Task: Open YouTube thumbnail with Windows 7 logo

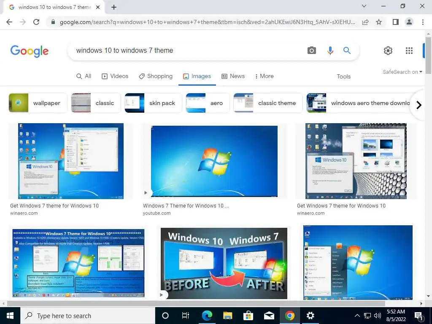Action: coord(214,161)
